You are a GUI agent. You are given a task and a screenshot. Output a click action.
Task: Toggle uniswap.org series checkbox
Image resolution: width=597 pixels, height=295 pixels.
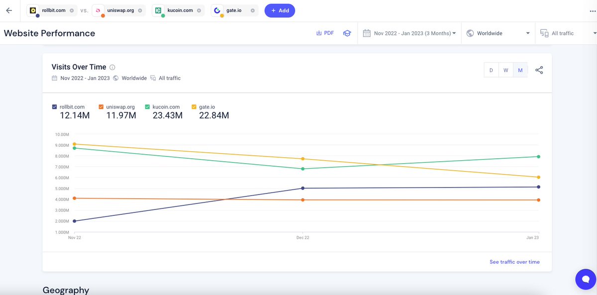tap(101, 107)
